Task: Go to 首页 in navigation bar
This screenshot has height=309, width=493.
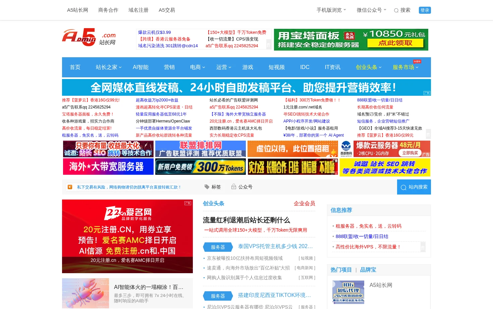Action: pos(75,67)
